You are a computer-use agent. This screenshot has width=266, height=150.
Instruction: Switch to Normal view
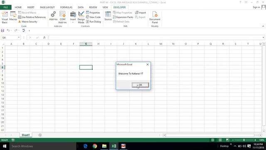[x=212, y=140]
